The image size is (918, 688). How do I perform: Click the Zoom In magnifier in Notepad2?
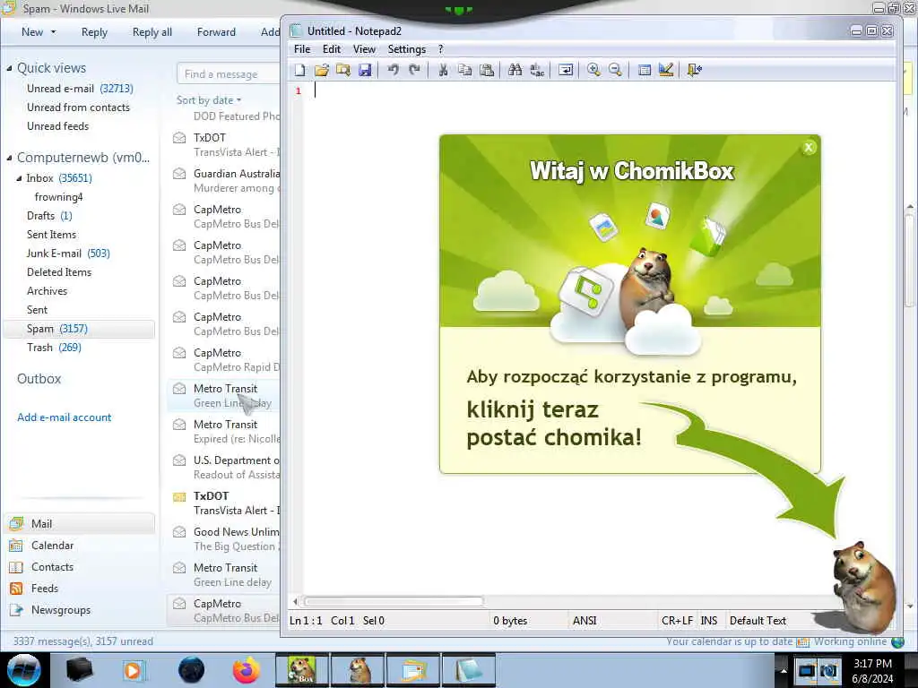pos(593,70)
